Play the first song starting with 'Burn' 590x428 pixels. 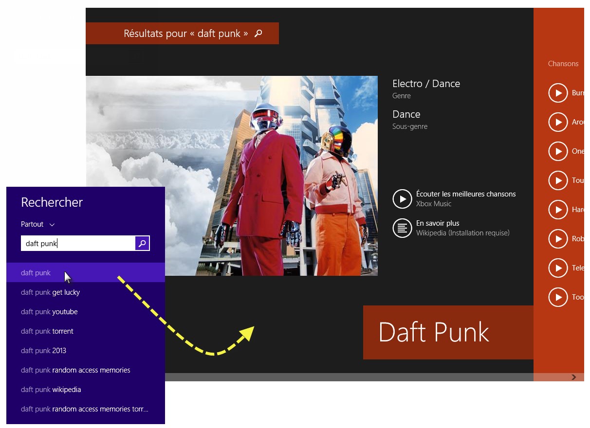pos(558,93)
